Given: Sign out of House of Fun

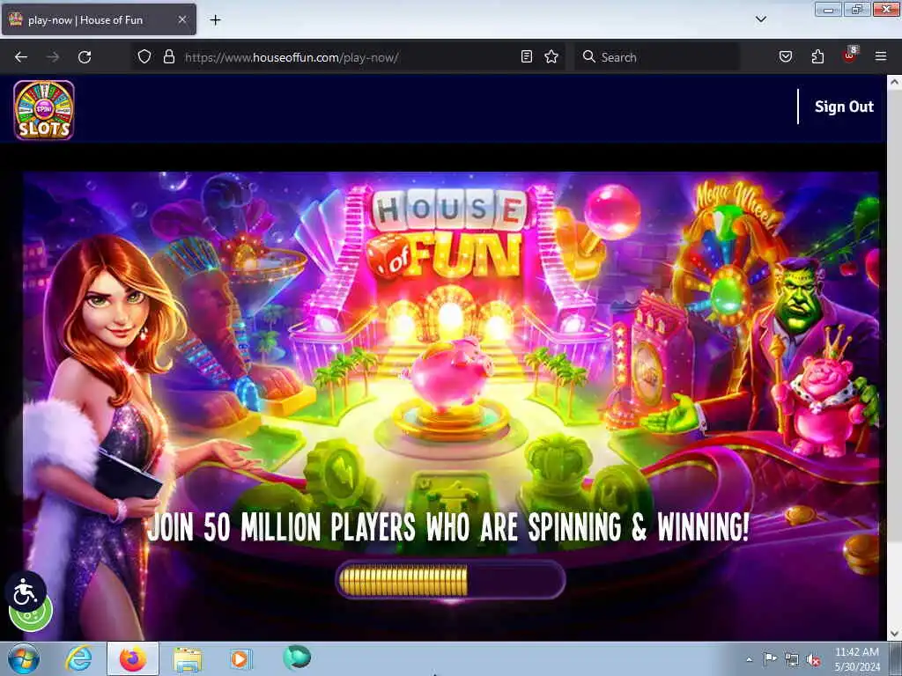Looking at the screenshot, I should coord(844,107).
